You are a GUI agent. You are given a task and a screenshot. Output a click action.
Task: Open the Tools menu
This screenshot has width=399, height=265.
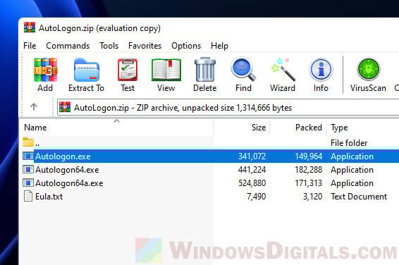click(x=109, y=46)
